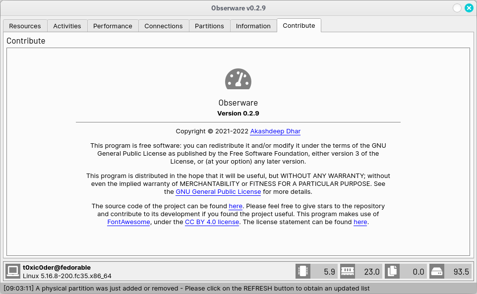Close the Obserware window
The image size is (477, 294).
point(469,8)
